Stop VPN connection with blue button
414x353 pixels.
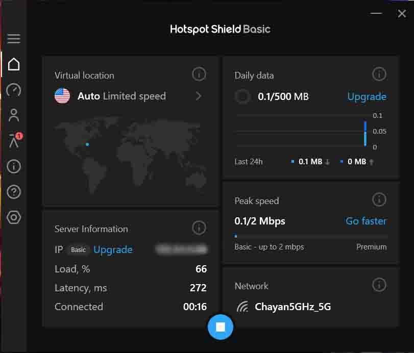point(221,327)
